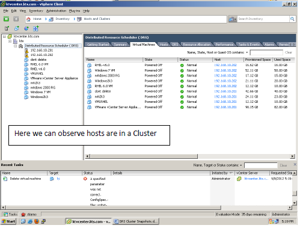This screenshot has width=300, height=228.
Task: Collapse Distributed Resource Scheduler cluster node
Action: coord(15,46)
